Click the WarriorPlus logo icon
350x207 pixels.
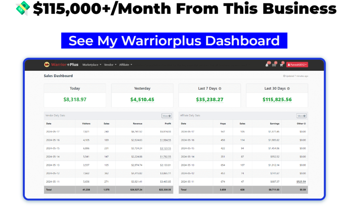tap(46, 64)
